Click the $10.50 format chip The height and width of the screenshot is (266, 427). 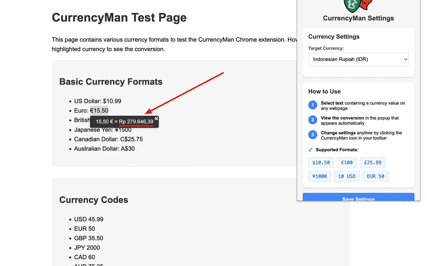[x=321, y=163]
